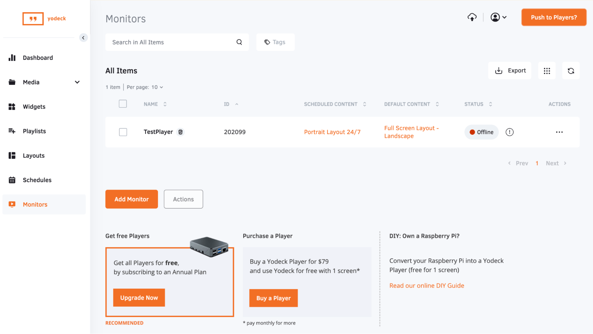Open the Tags filter

[x=275, y=42]
